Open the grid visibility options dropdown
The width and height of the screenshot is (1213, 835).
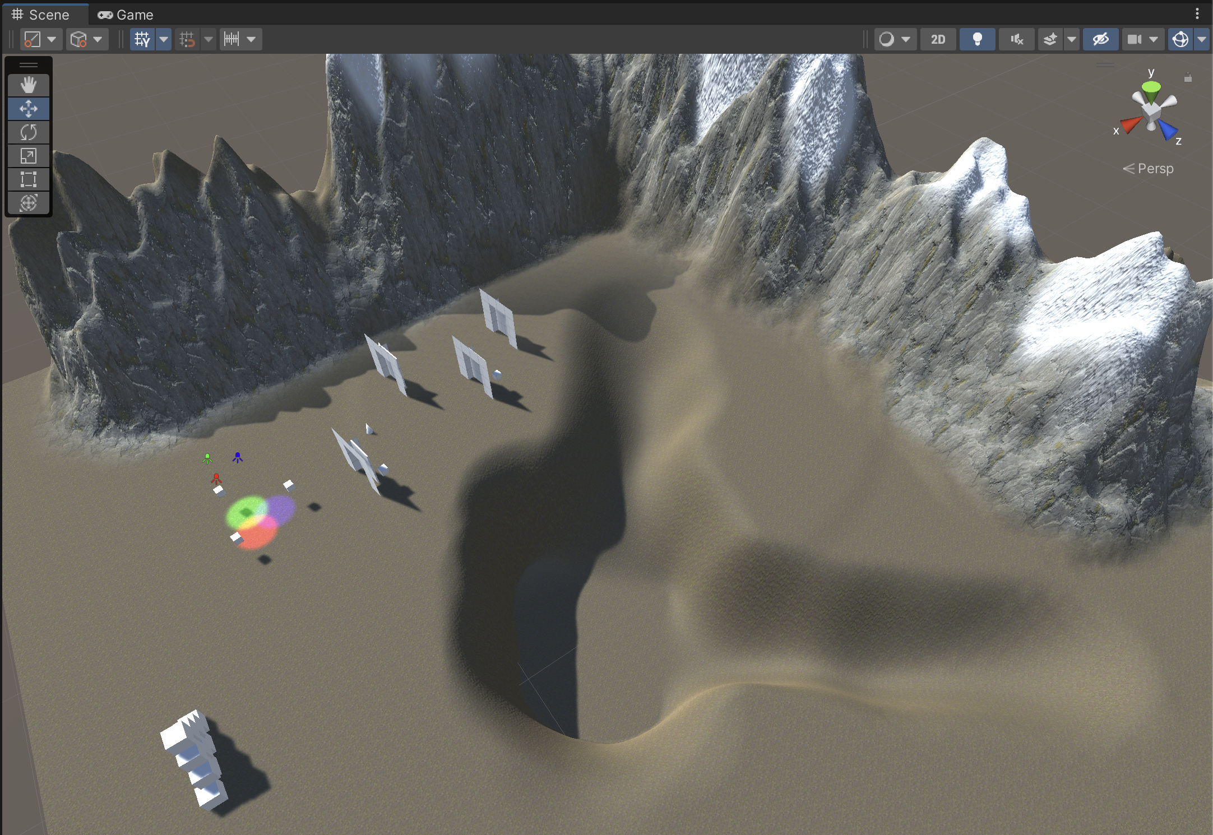(164, 39)
